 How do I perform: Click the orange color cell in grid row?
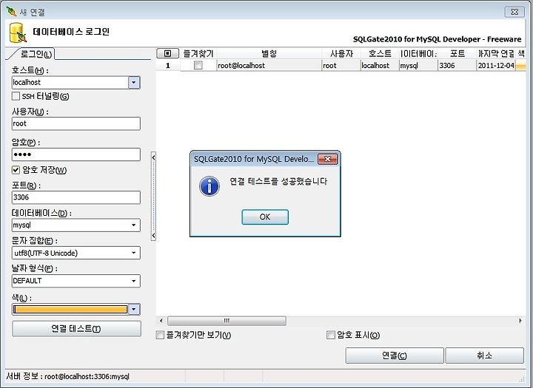point(520,66)
